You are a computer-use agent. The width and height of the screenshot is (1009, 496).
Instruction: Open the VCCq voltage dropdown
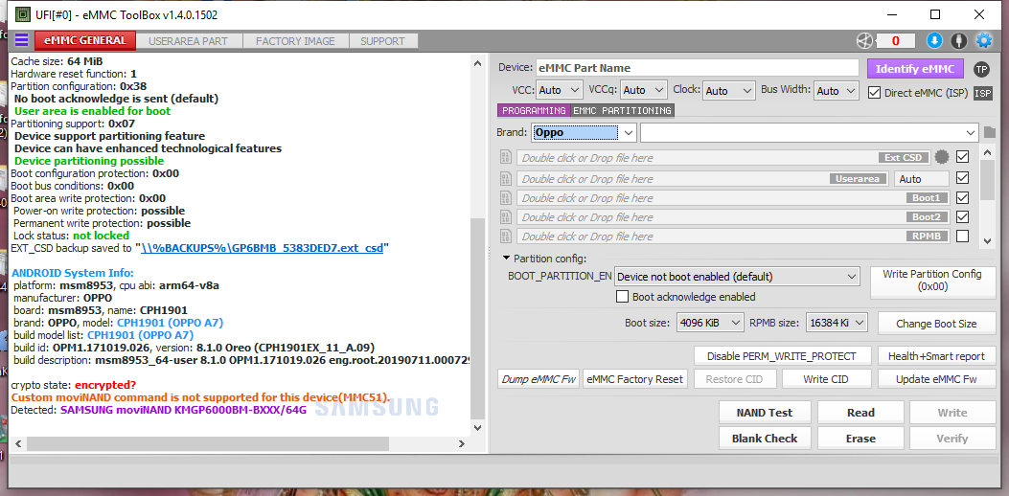click(x=644, y=90)
